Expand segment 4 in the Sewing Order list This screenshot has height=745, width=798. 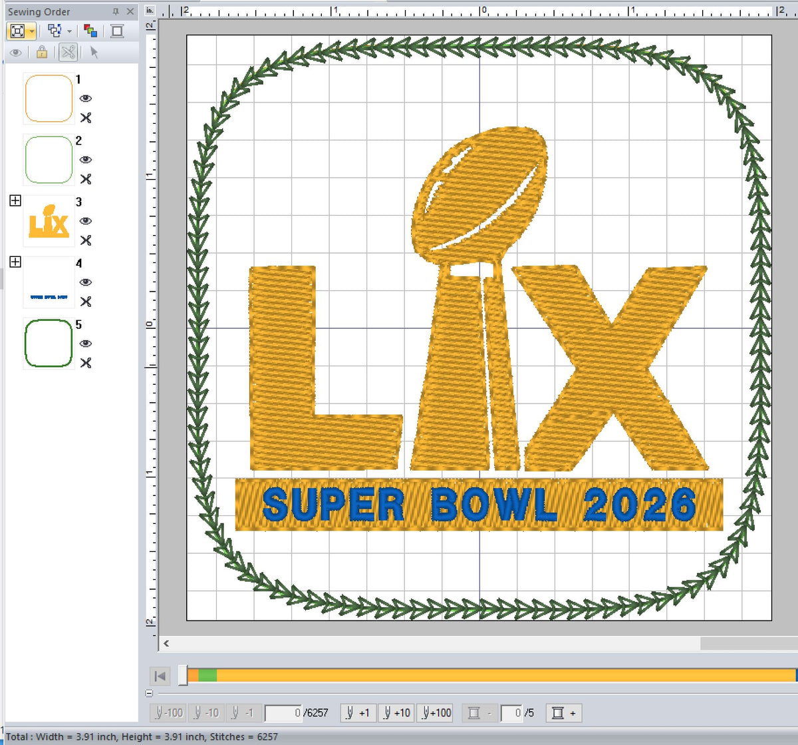click(x=14, y=262)
